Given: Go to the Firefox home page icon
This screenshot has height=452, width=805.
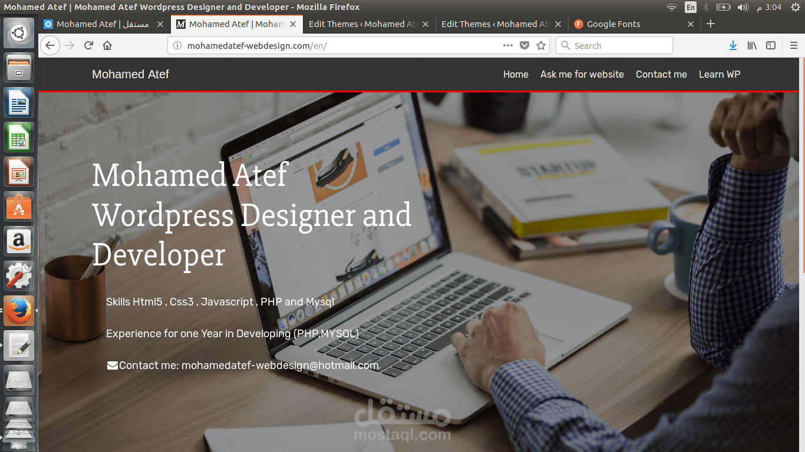Looking at the screenshot, I should tap(107, 45).
